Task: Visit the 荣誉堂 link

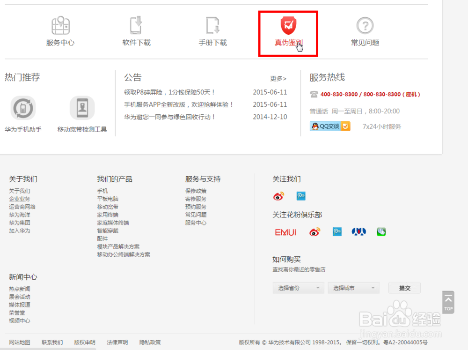Action: pyautogui.click(x=17, y=313)
